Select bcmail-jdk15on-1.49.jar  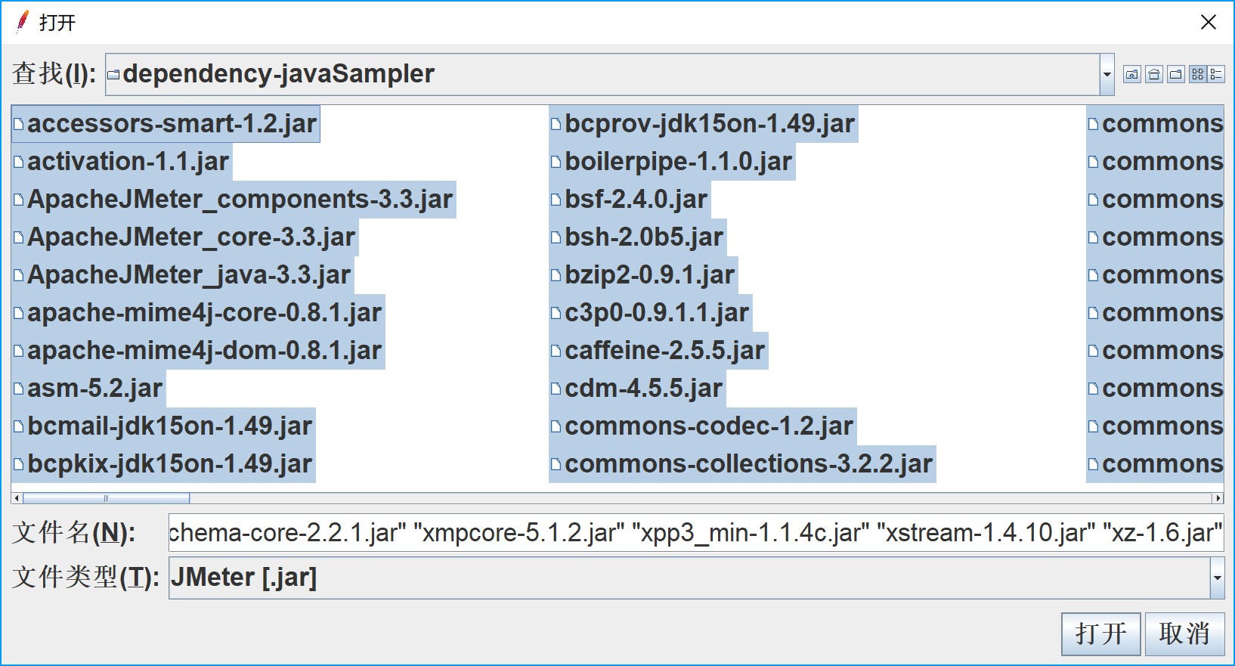(x=163, y=426)
